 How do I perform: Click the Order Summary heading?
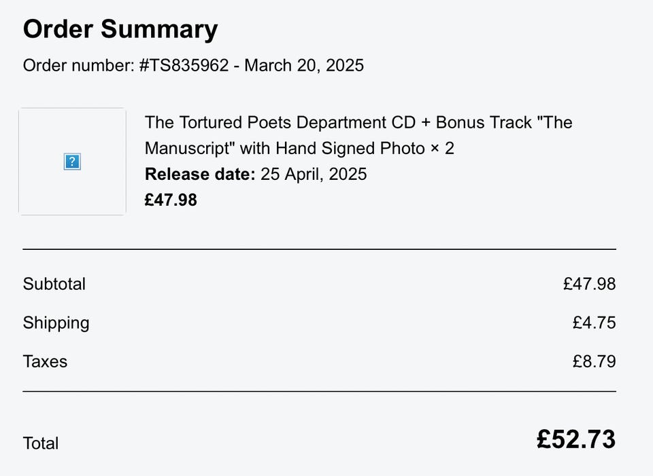(120, 29)
